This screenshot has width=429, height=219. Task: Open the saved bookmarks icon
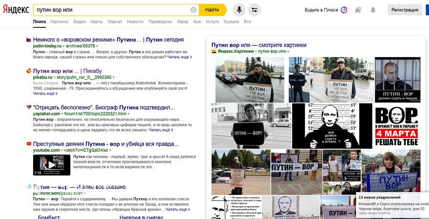(x=358, y=10)
